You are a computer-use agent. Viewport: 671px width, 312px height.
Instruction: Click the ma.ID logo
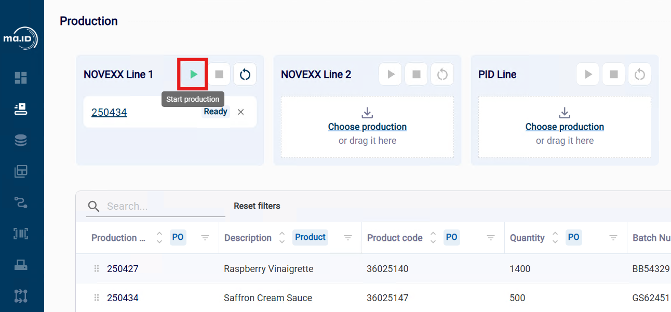click(21, 39)
